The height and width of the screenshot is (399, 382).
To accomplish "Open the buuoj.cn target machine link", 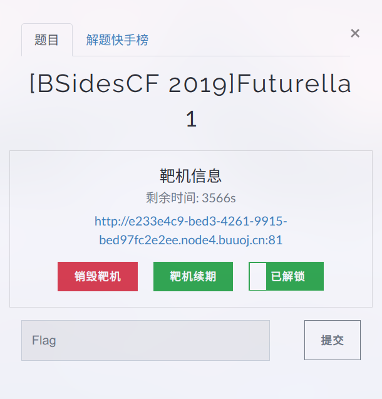I will [191, 231].
